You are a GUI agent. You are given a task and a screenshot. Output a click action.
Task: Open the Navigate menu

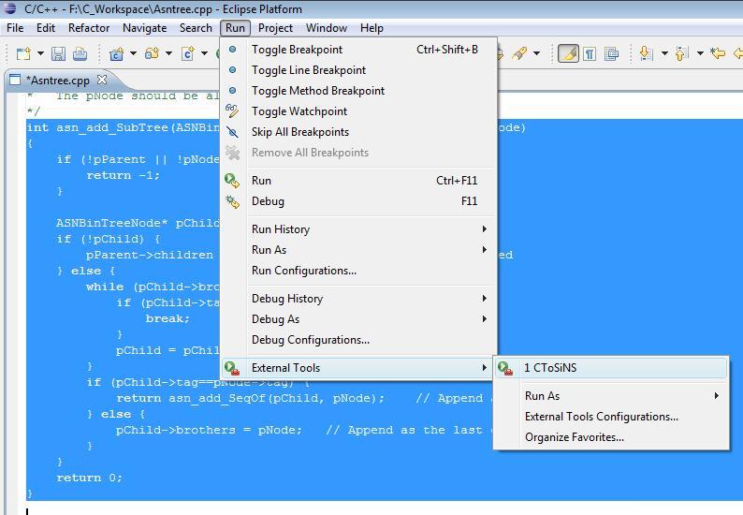(144, 28)
